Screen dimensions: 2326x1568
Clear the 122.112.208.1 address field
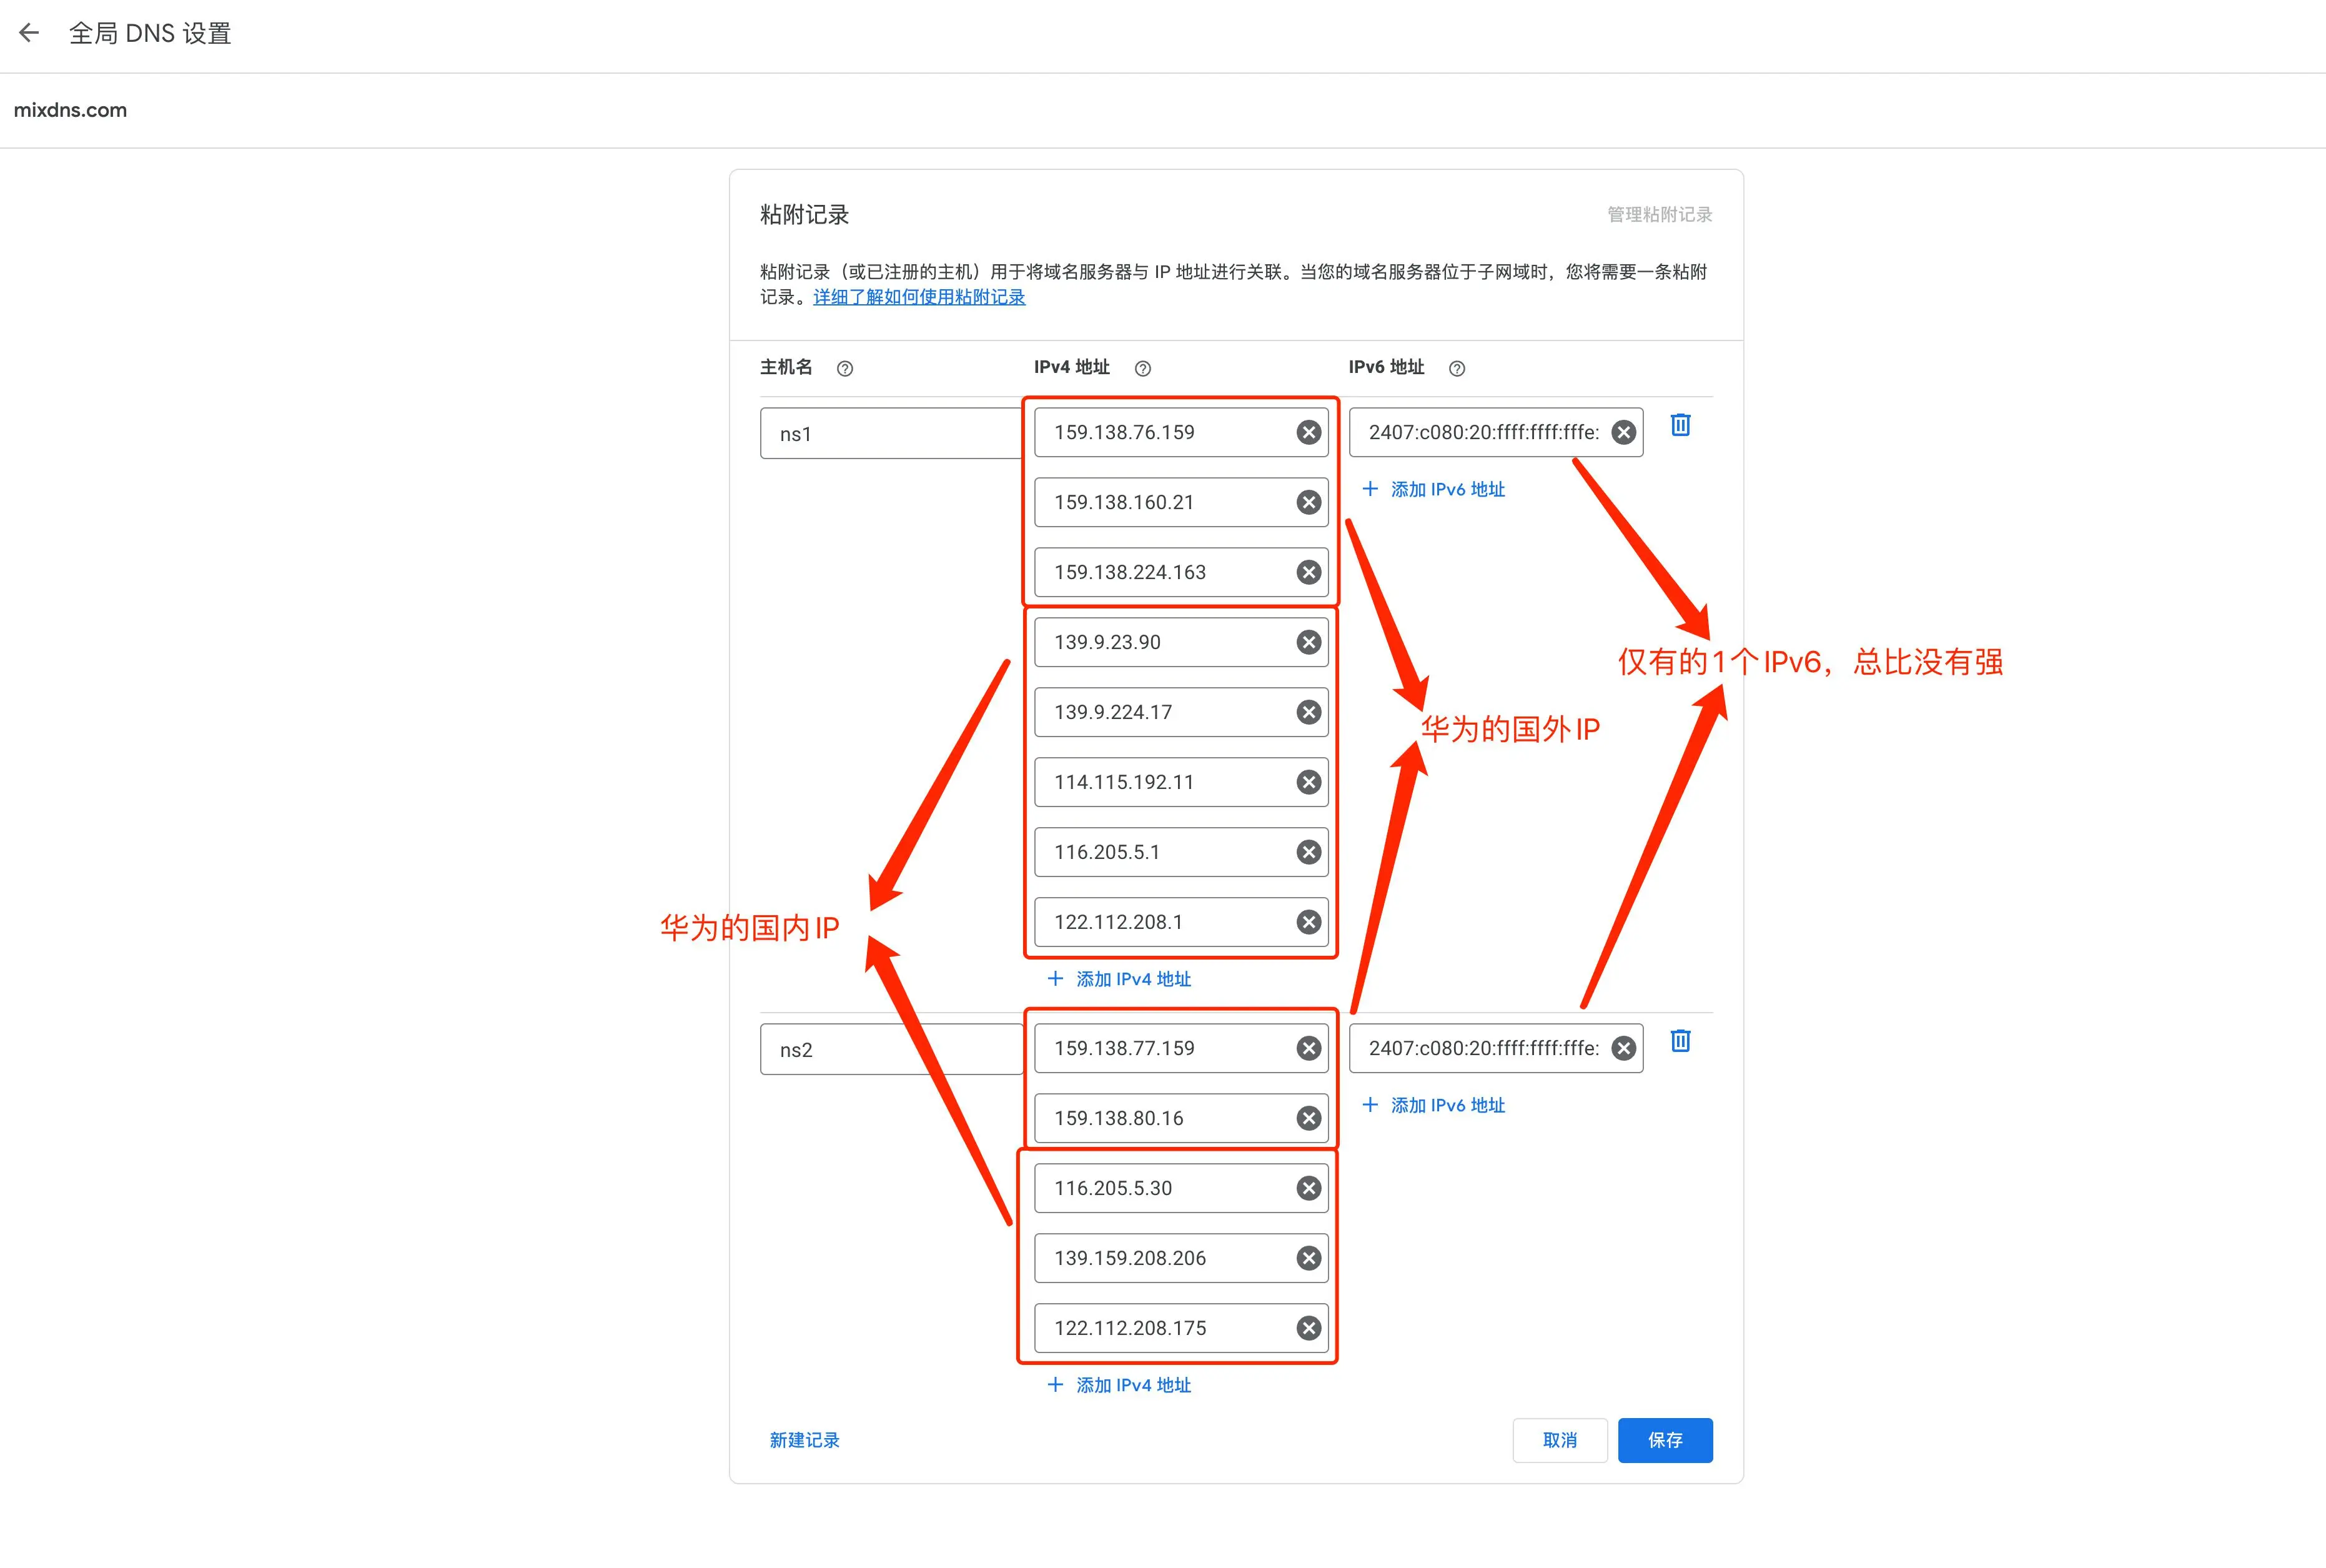[1309, 922]
